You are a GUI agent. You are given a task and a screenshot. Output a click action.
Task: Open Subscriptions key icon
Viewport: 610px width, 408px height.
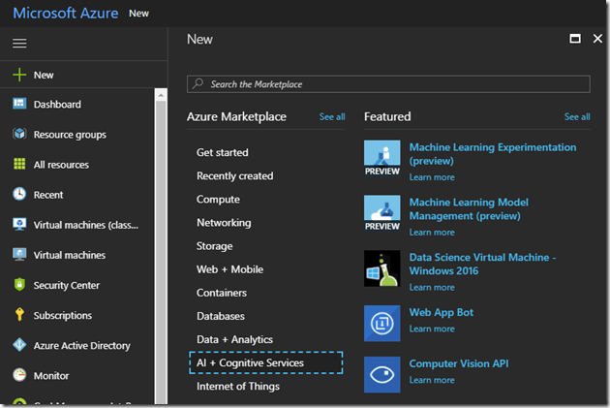tap(19, 315)
